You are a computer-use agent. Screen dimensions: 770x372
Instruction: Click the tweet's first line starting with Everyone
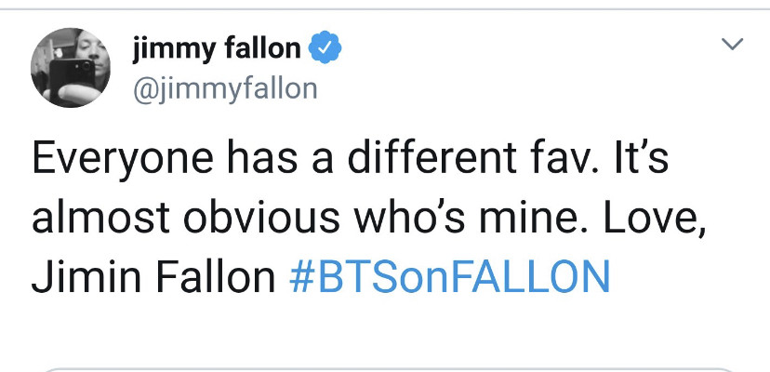click(351, 160)
